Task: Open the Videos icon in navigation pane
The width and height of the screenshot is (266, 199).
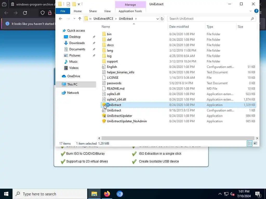Action: coord(66,68)
